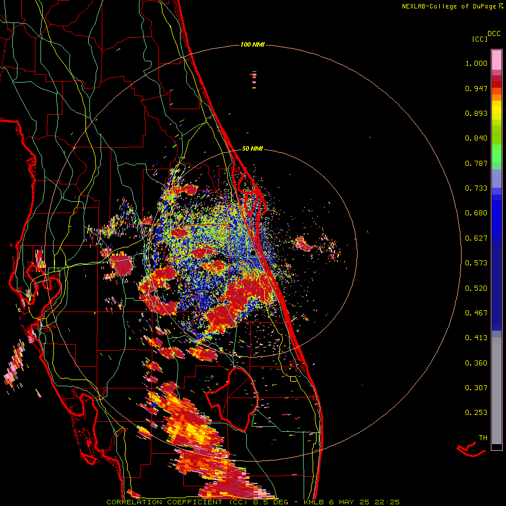
Task: Select the 0.307 scale value
Action: pos(476,388)
